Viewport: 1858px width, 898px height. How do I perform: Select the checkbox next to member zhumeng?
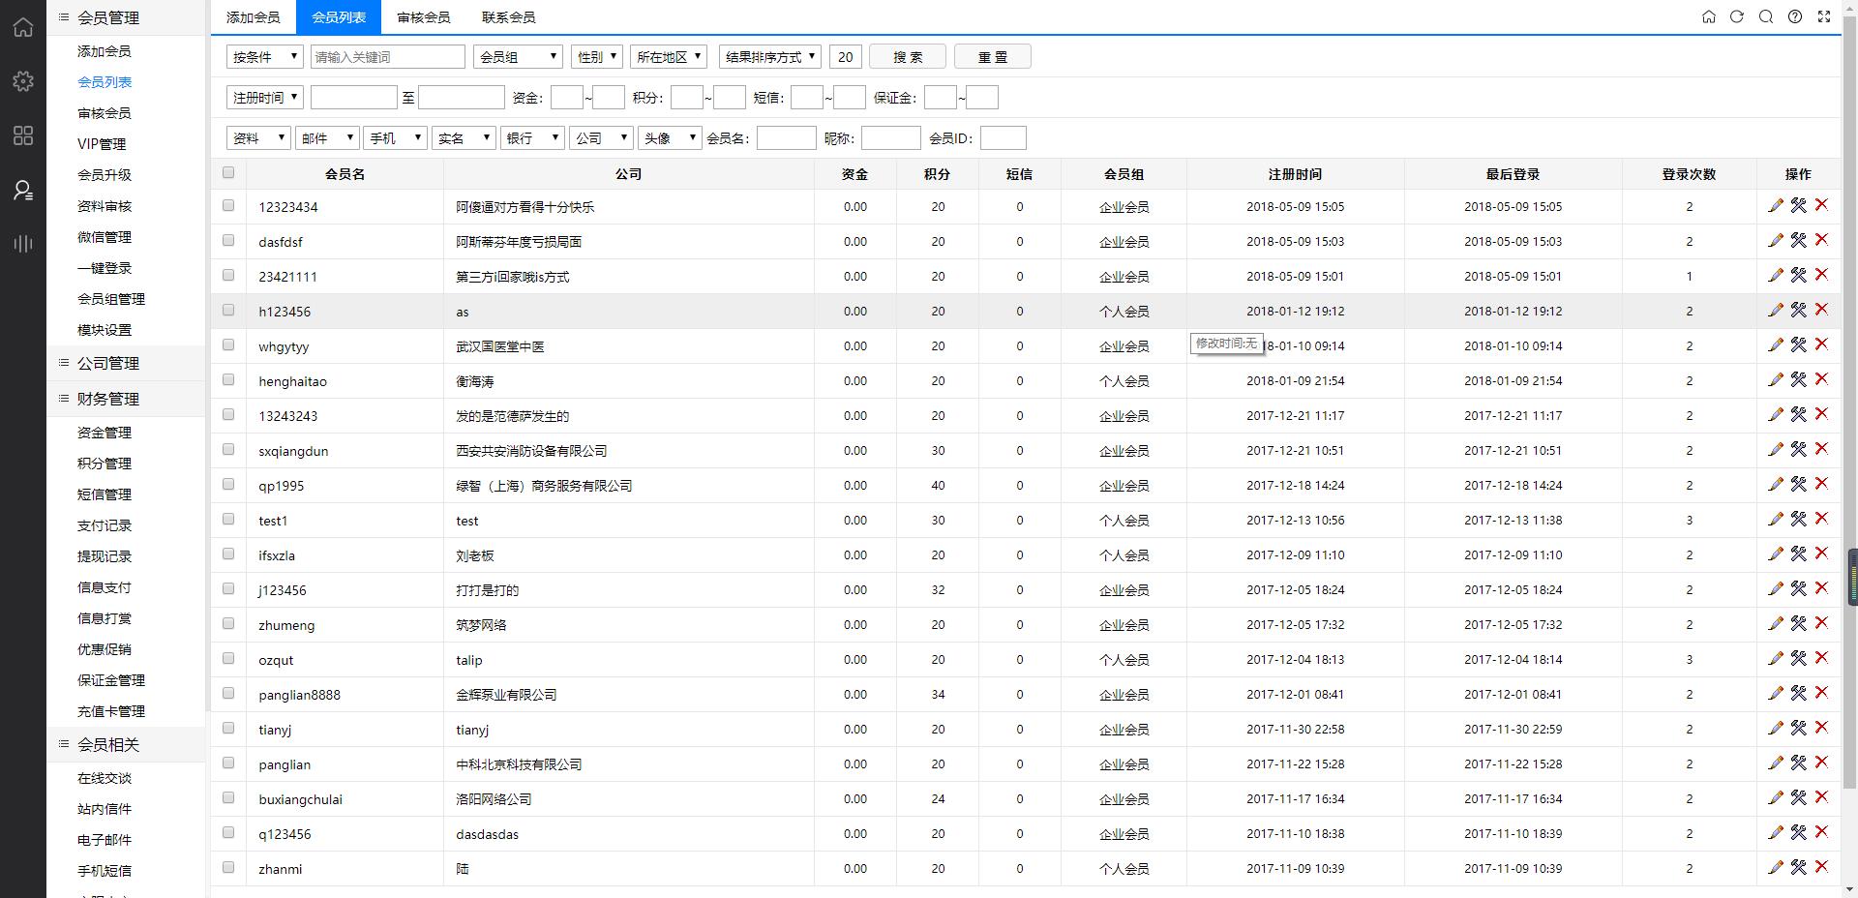[x=228, y=623]
